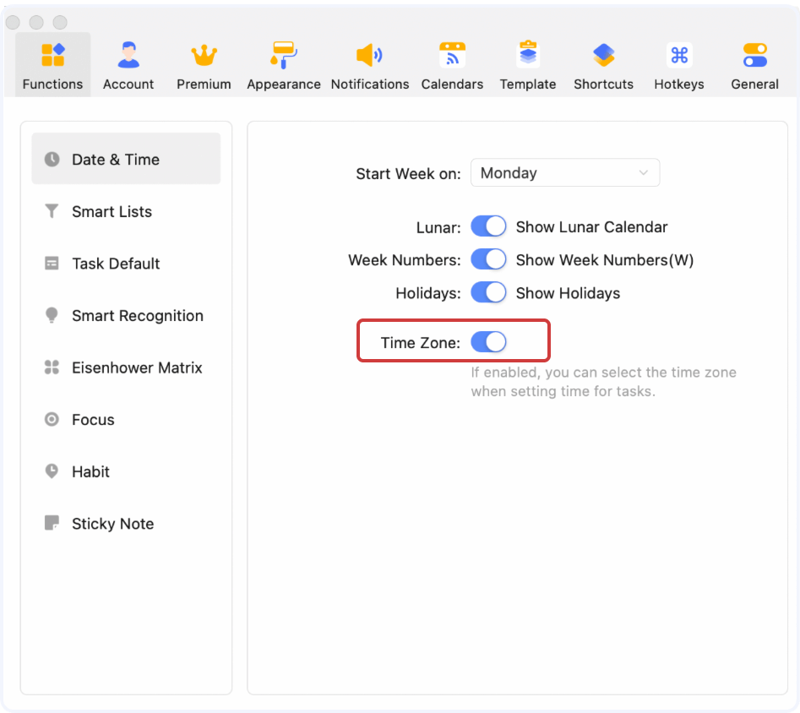Turn off the Show Holidays switch

[488, 293]
